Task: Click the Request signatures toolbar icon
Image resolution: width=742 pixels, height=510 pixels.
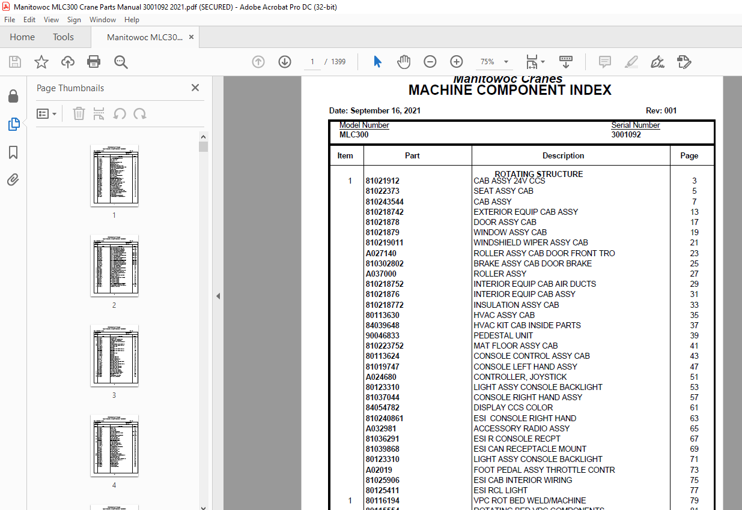Action: pyautogui.click(x=684, y=62)
